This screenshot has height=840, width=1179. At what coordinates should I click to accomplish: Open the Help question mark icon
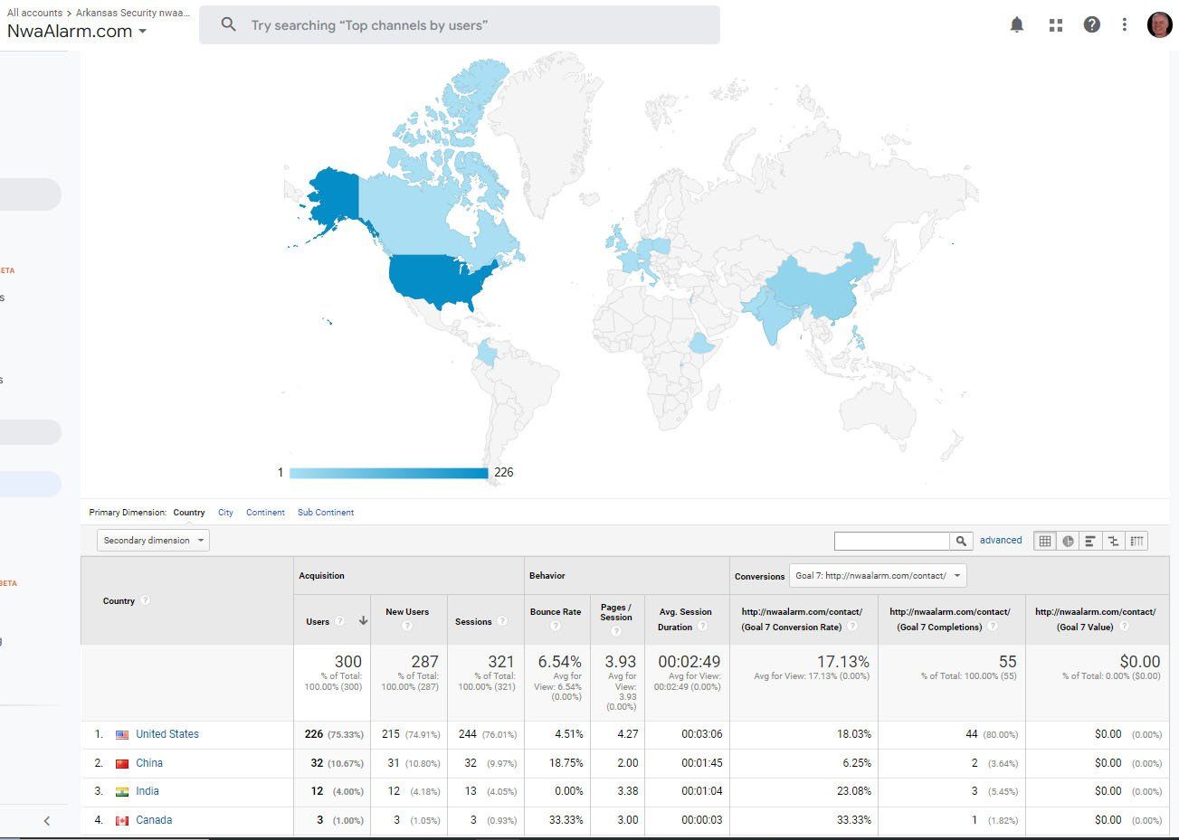pos(1092,24)
